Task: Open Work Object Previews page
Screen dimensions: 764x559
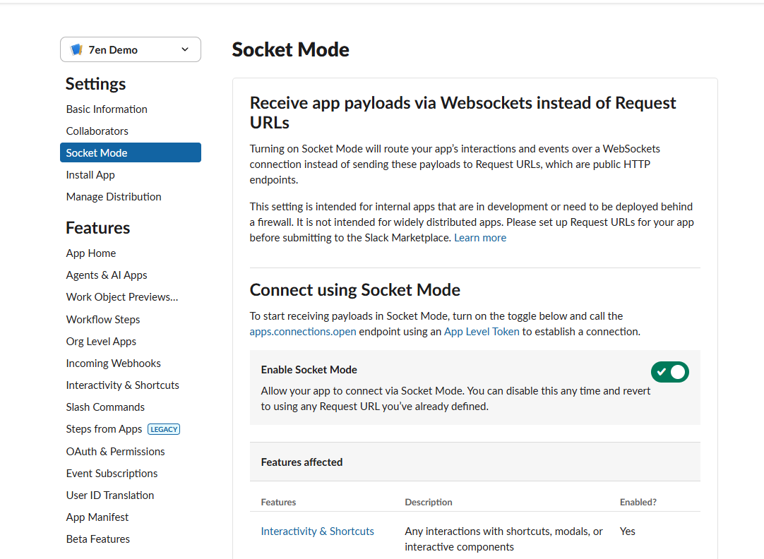Action: 122,297
